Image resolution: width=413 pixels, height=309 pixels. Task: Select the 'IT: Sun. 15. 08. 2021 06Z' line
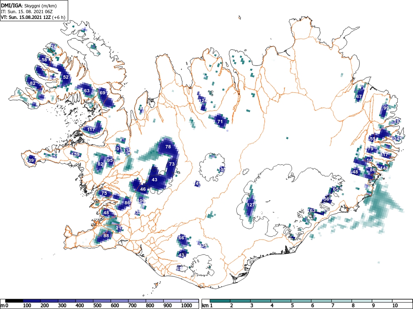click(x=26, y=12)
